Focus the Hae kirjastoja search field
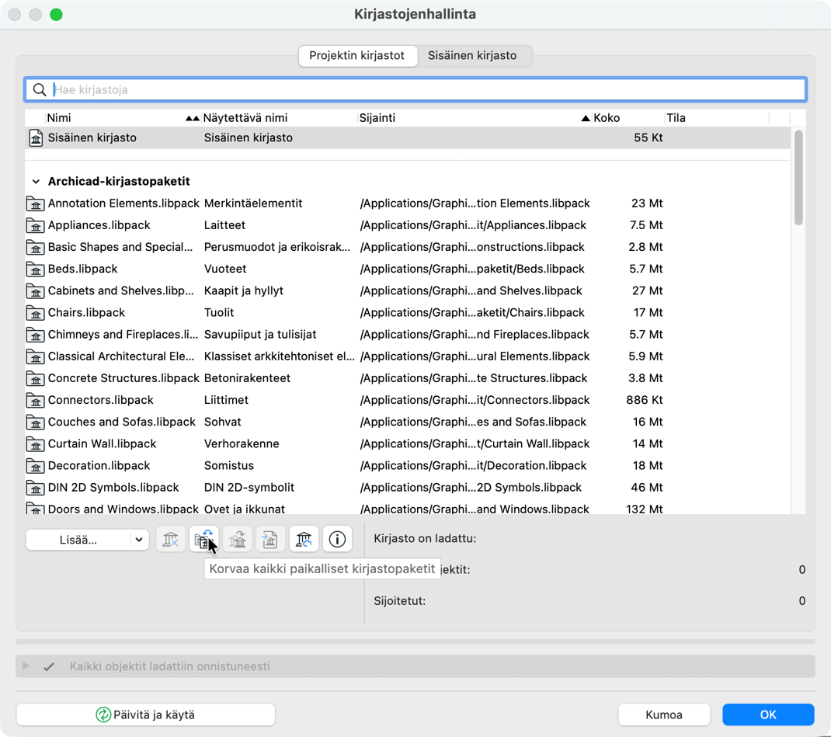 tap(427, 90)
